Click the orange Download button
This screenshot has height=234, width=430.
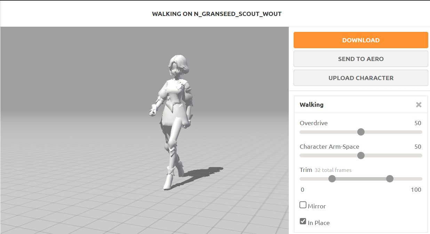(361, 40)
